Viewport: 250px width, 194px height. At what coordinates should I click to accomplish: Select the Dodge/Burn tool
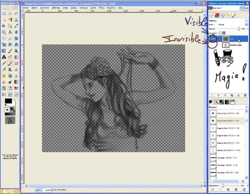pyautogui.click(x=10, y=82)
